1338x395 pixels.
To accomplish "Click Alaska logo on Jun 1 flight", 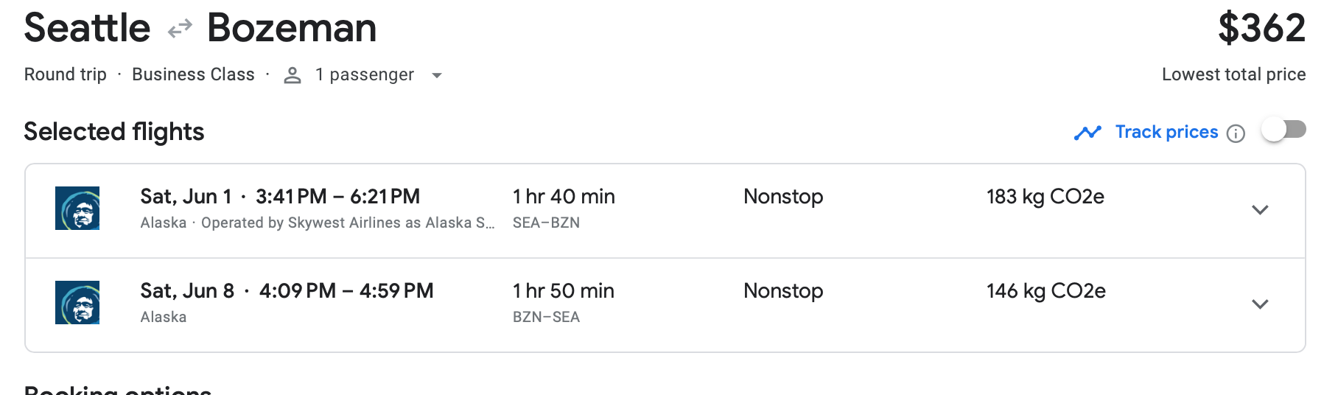I will (77, 209).
